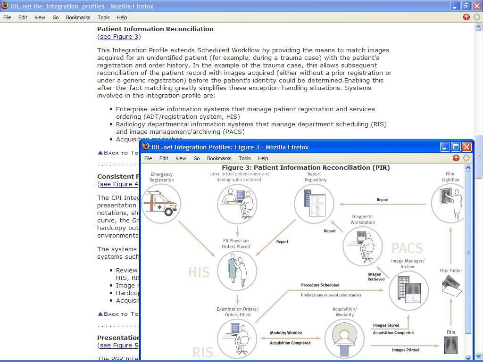Click 'Images Stored' label in diagram
Screen dimensions: 483x362
(x=386, y=325)
